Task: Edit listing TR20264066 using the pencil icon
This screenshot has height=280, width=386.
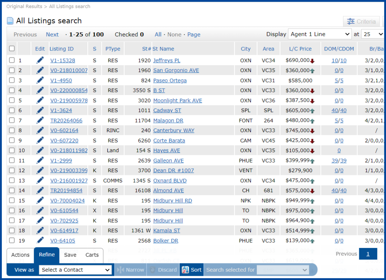Action: (x=40, y=120)
